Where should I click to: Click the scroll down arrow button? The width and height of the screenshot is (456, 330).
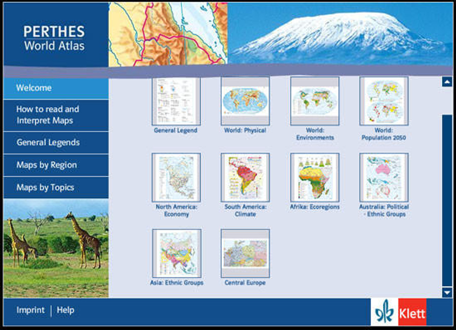(x=447, y=293)
